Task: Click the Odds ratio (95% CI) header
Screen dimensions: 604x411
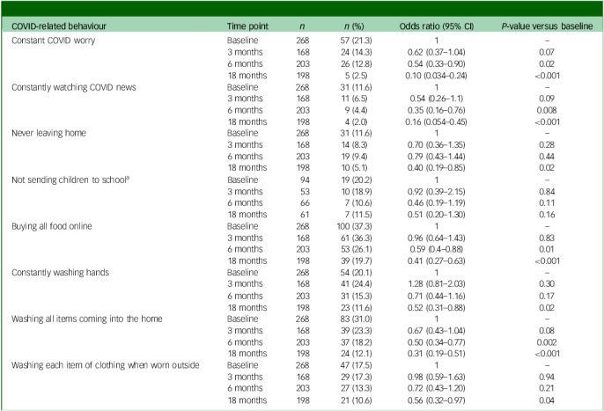Action: click(437, 26)
